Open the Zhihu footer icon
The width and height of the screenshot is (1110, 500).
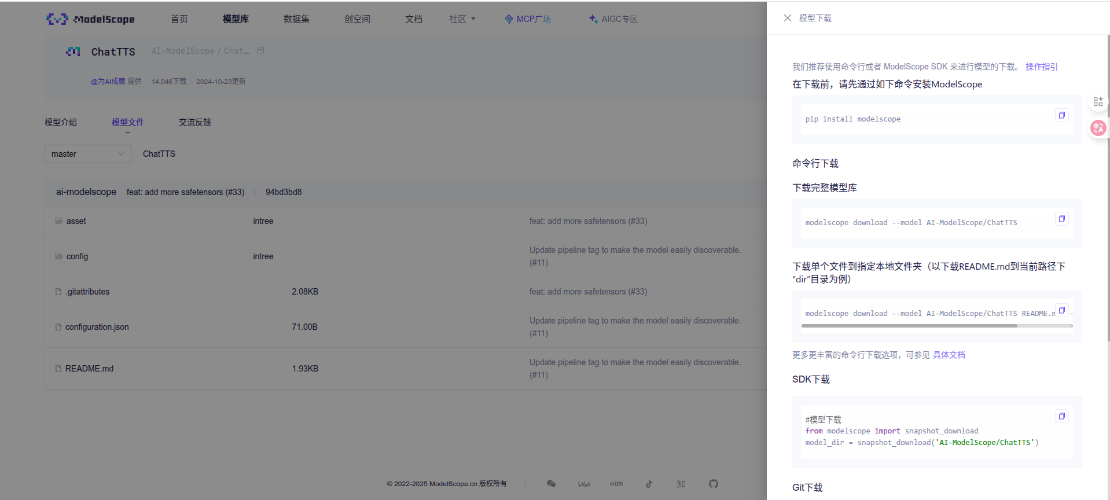(x=681, y=484)
